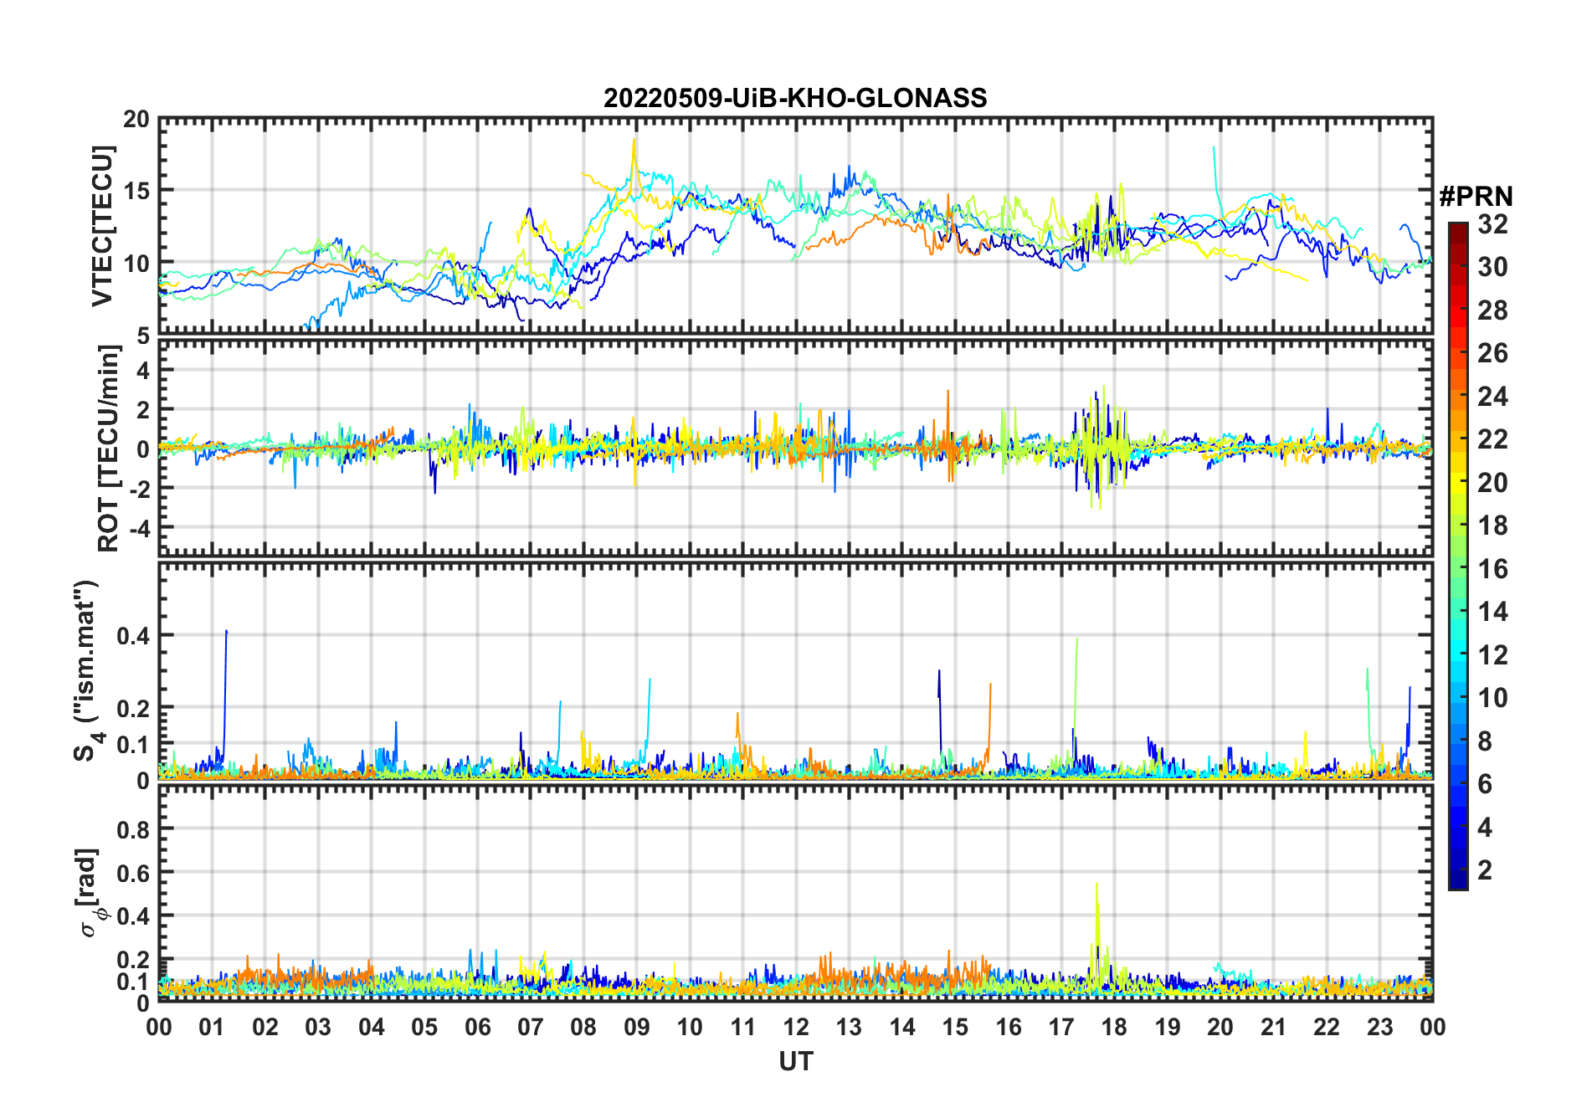Click the sigma-phi axis tick label 0.8

click(133, 830)
